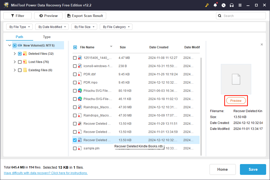Image resolution: width=270 pixels, height=180 pixels.
Task: Click the MiniTool app logo icon
Action: pyautogui.click(x=6, y=5)
